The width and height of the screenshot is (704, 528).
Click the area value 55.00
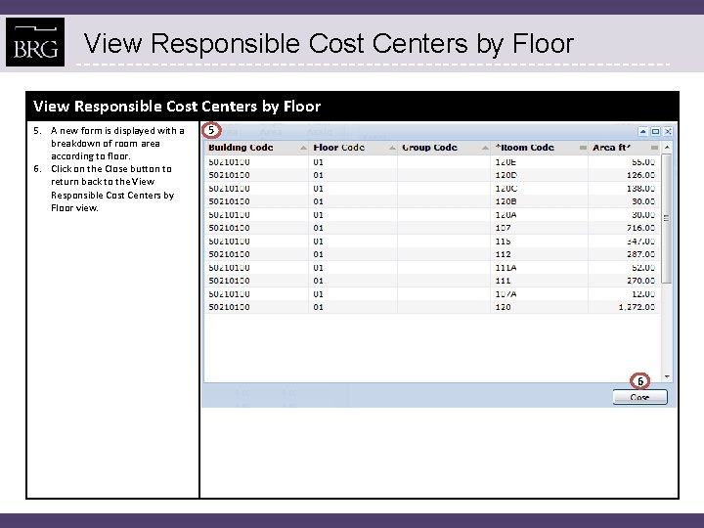(x=643, y=162)
